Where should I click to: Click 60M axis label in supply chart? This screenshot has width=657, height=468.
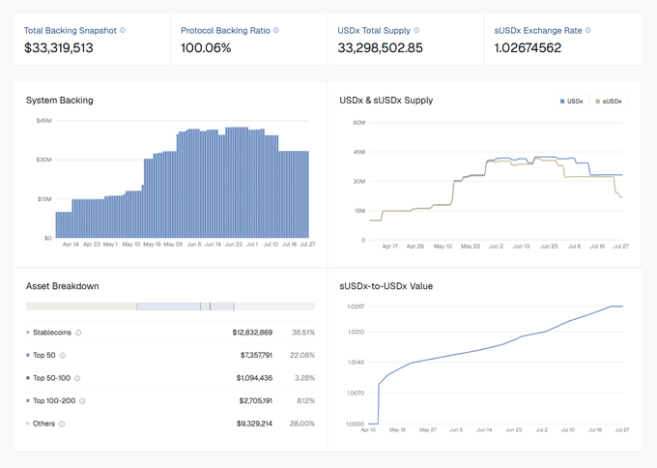359,123
